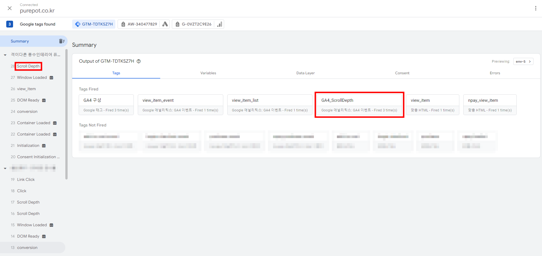542x256 pixels.
Task: Switch to the Consent tab
Action: [x=402, y=73]
